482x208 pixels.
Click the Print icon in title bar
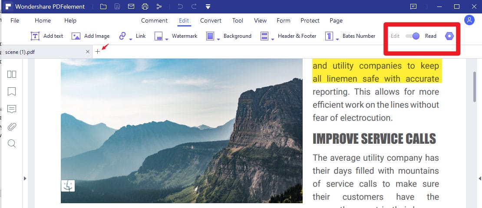[145, 7]
